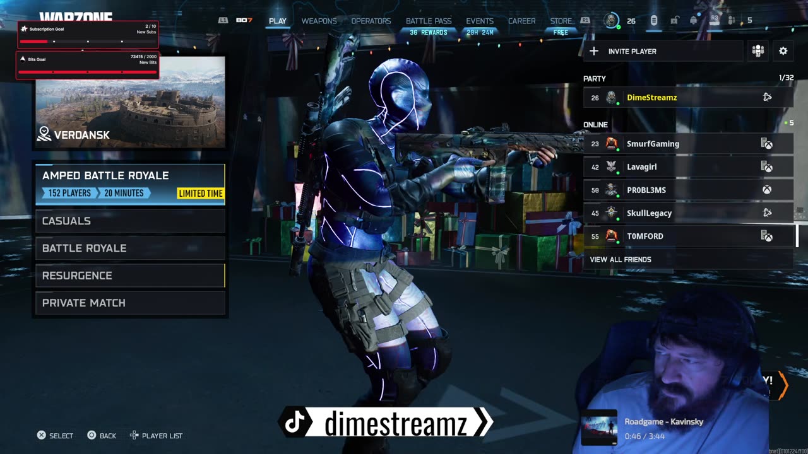Image resolution: width=808 pixels, height=454 pixels.
Task: Select DimeStreamz in the party list
Action: 688,97
